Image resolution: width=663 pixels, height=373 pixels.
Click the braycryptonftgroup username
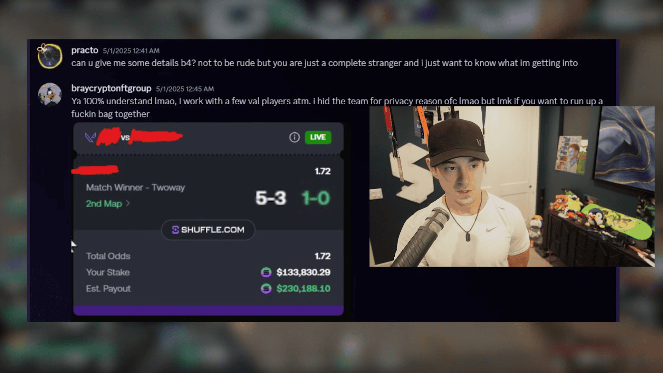tap(111, 88)
